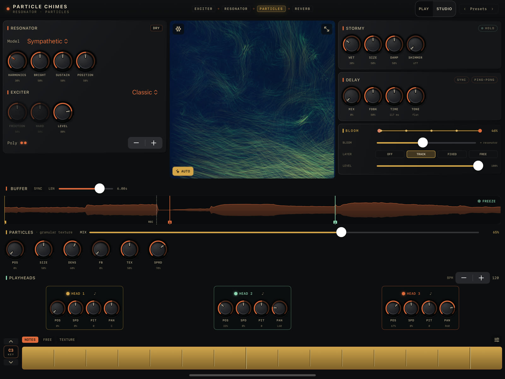505x379 pixels.
Task: Click the particles Sprd knob
Action: [158, 249]
